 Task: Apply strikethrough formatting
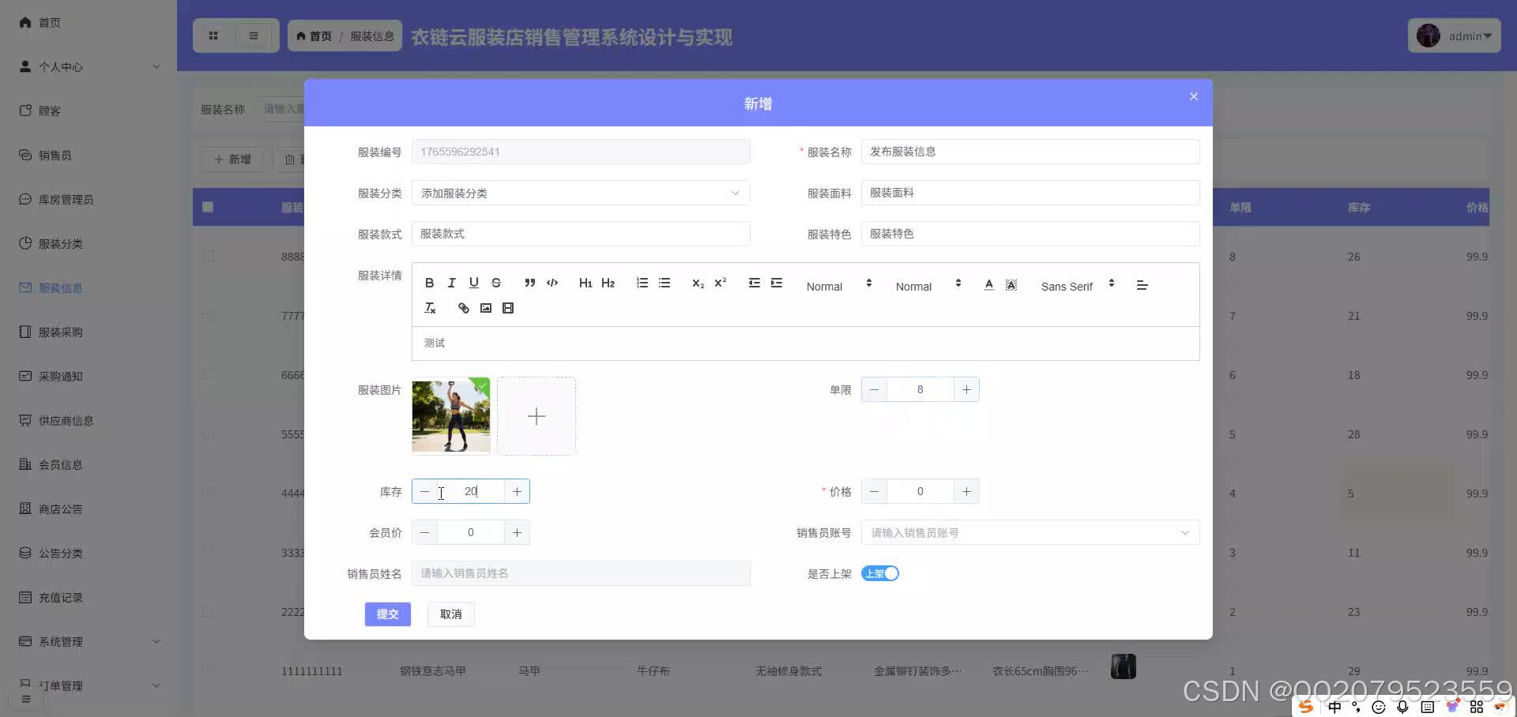click(495, 283)
